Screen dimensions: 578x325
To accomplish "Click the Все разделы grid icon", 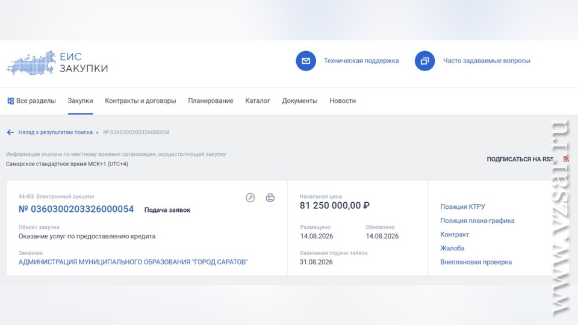I will tap(11, 101).
